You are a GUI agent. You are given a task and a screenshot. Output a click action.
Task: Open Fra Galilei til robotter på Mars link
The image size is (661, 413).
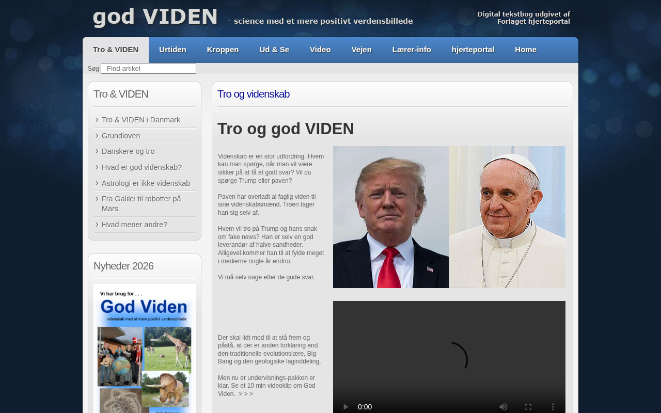(x=141, y=203)
